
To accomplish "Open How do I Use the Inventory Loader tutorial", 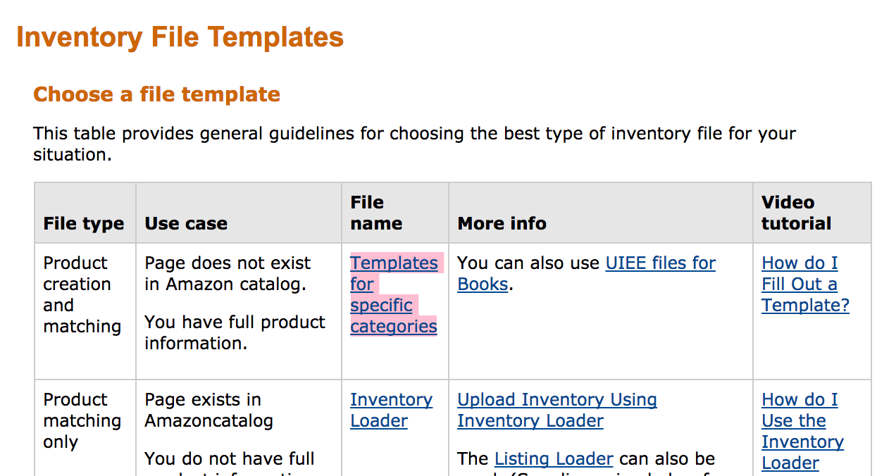I will click(802, 431).
